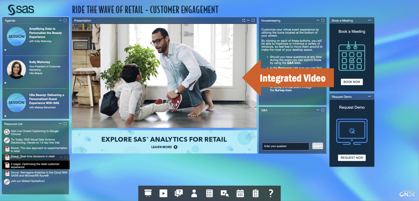Click the monitor graphic in Request Demo panel
Viewport: 419px width, 201px height.
pyautogui.click(x=352, y=131)
